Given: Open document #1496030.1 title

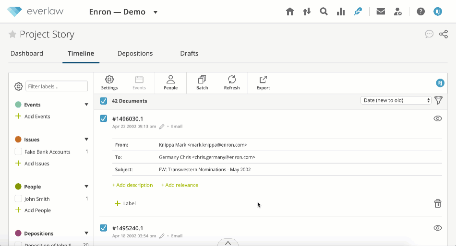Looking at the screenshot, I should pos(128,119).
